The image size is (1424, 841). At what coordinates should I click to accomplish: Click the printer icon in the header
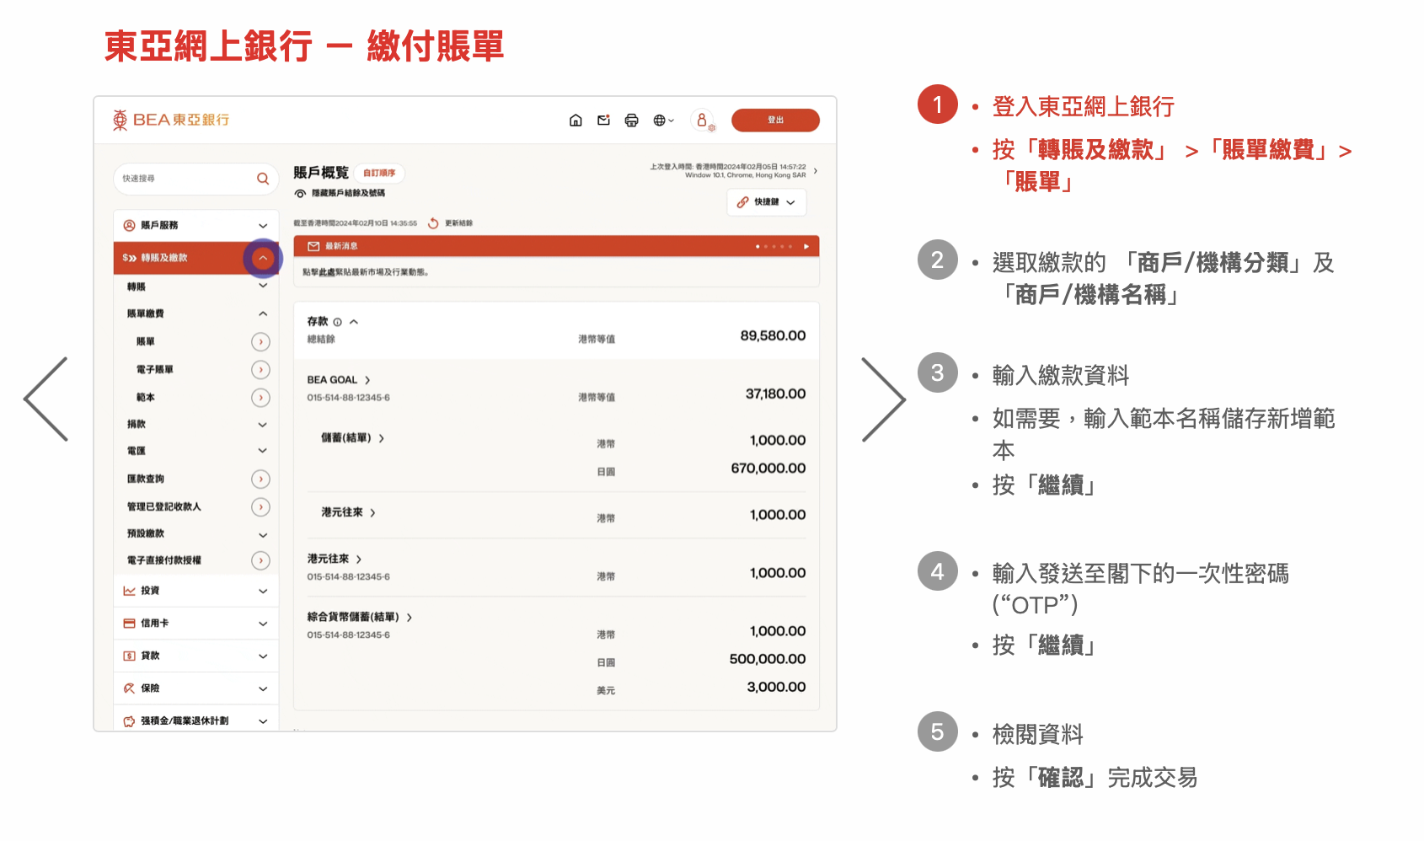tap(631, 121)
